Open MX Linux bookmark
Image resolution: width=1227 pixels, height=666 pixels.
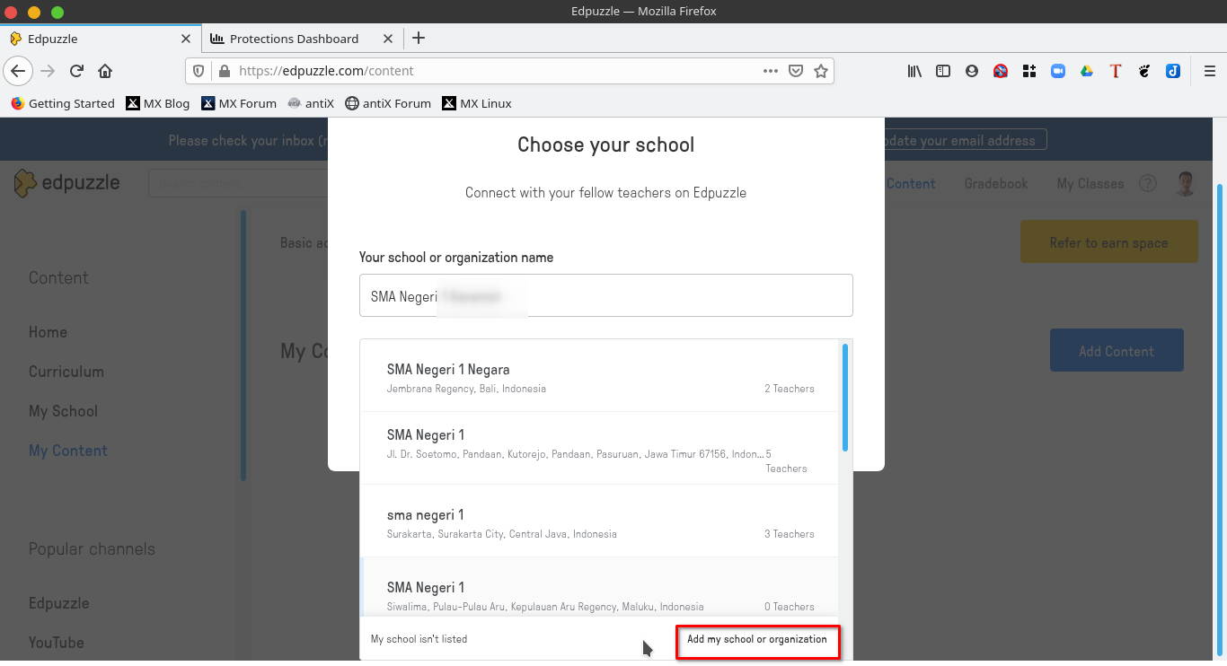point(477,103)
